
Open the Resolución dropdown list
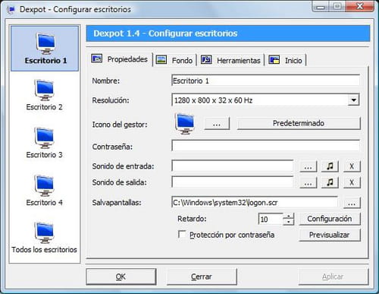[353, 100]
